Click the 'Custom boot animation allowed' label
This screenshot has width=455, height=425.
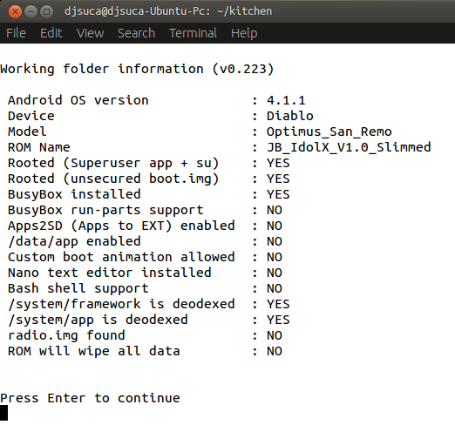[121, 257]
